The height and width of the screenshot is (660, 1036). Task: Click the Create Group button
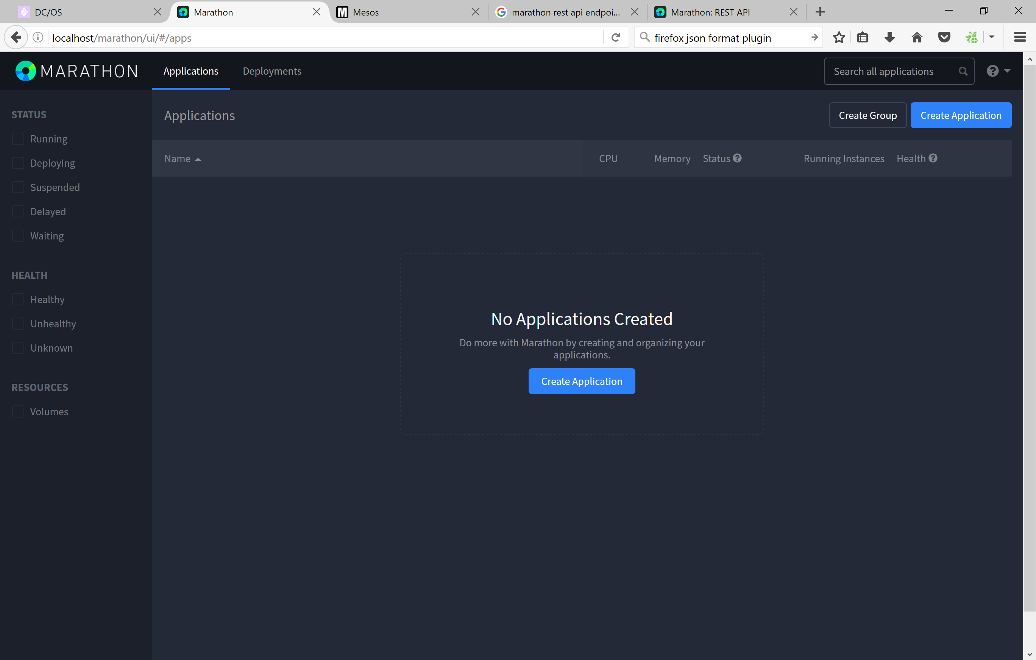point(867,116)
